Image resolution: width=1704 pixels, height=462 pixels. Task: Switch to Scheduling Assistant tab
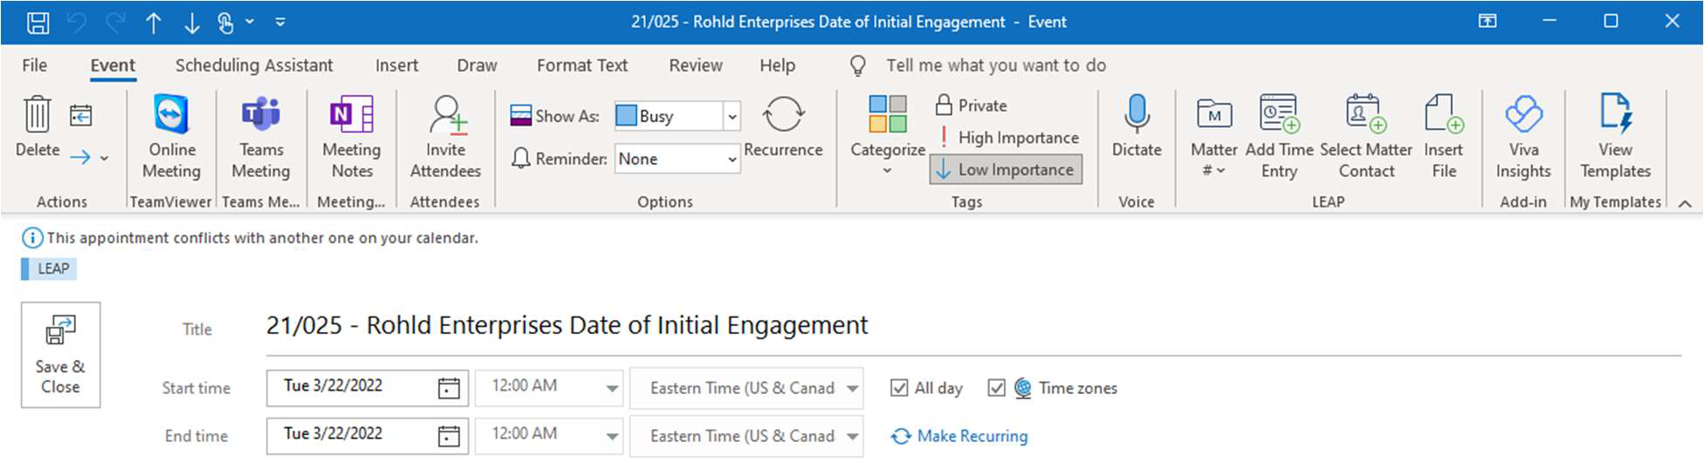click(x=253, y=65)
